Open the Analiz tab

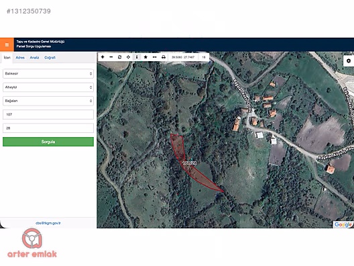click(35, 58)
